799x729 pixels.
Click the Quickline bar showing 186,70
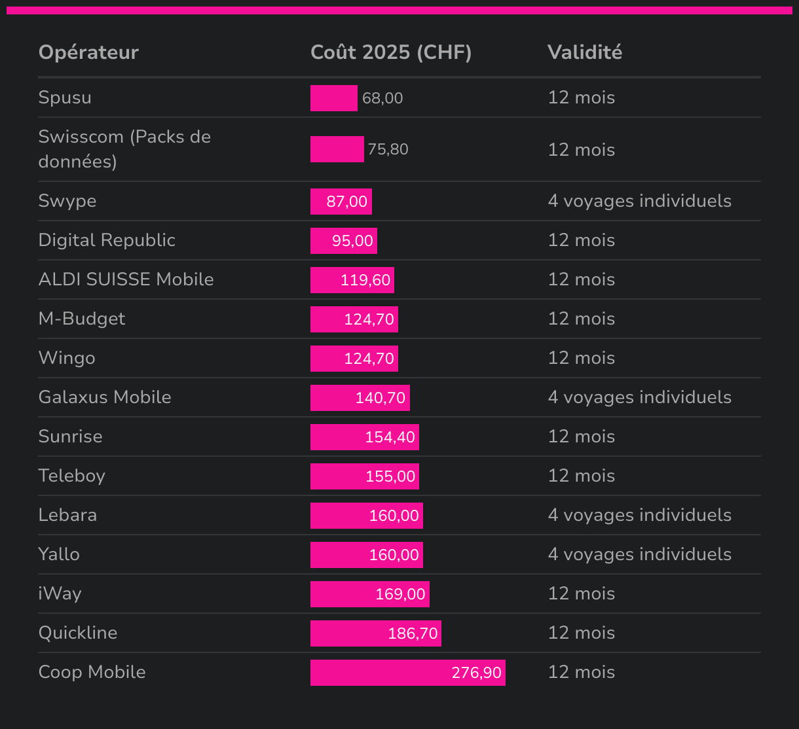376,633
